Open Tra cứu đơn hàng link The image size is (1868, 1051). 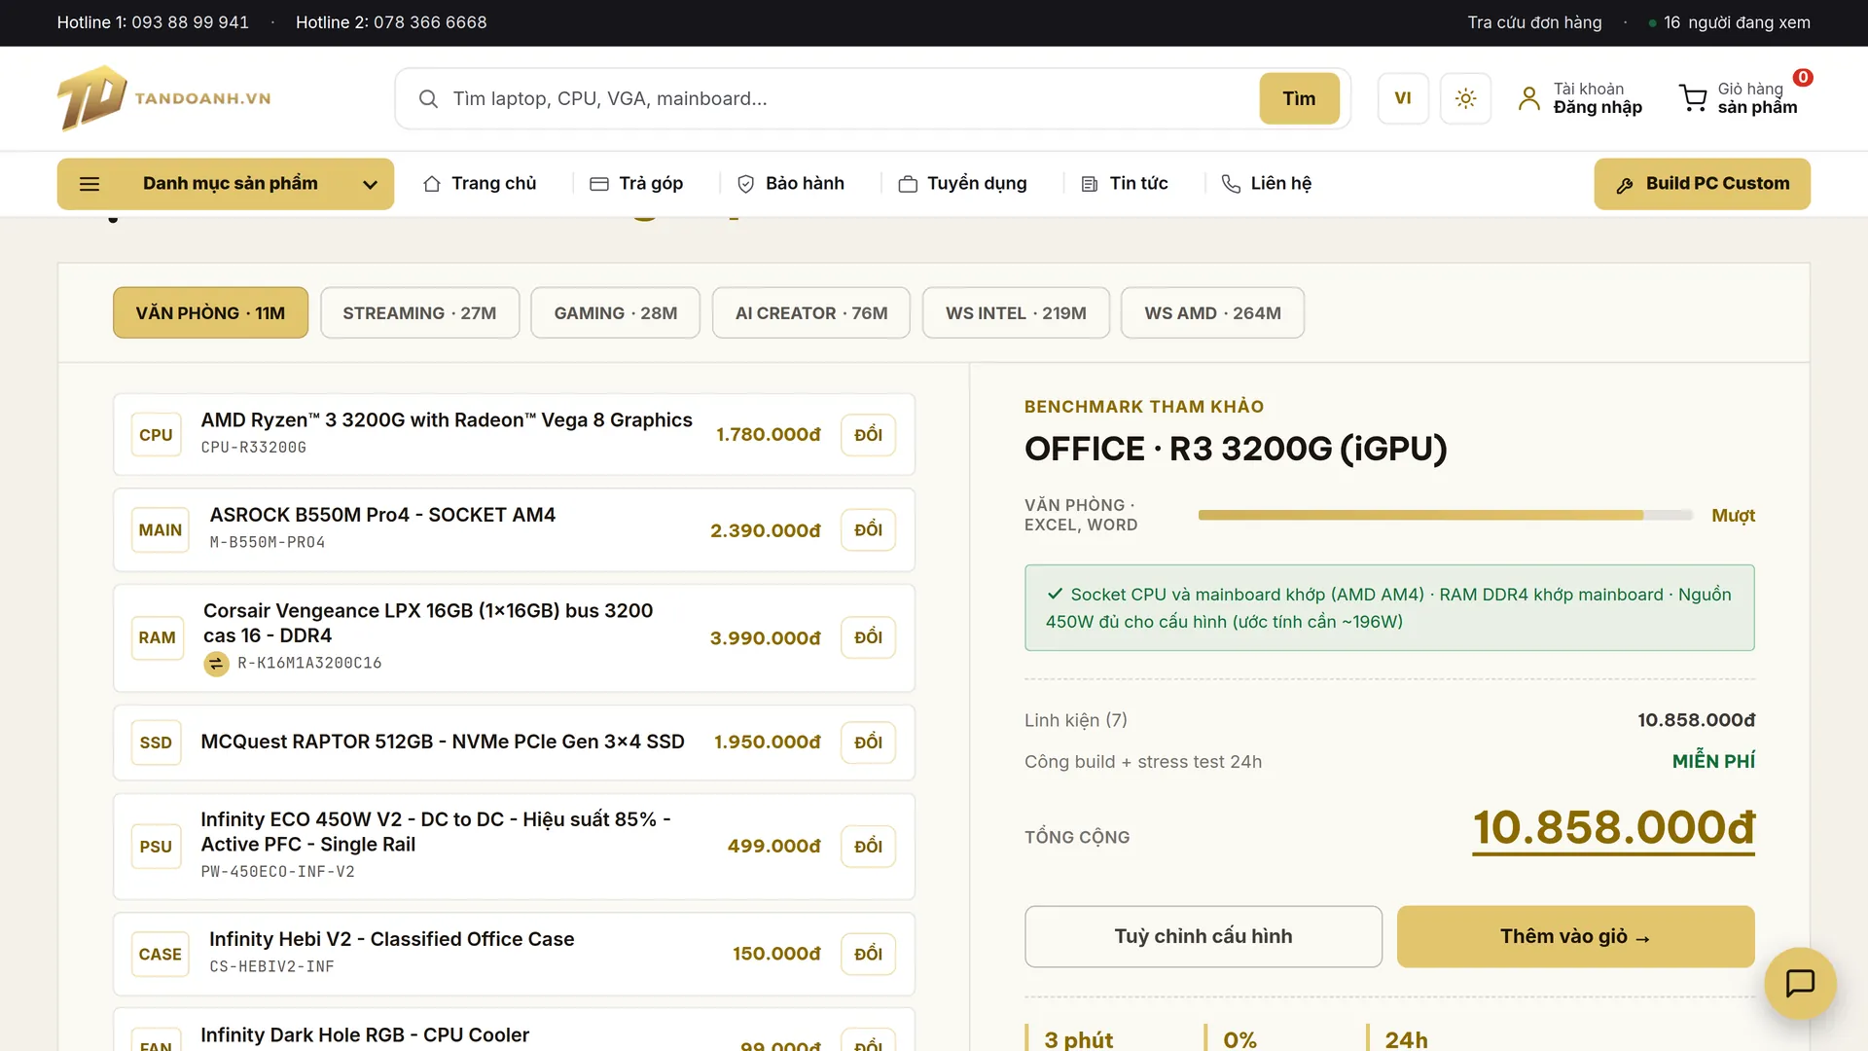(x=1534, y=22)
